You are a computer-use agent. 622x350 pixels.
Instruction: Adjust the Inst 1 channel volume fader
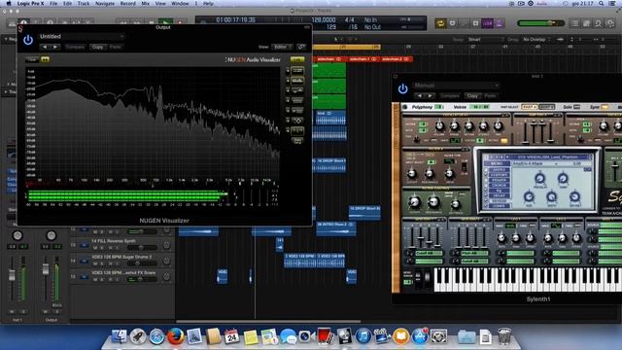[12, 275]
